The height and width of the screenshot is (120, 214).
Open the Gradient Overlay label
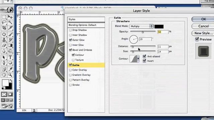pyautogui.click(x=81, y=75)
